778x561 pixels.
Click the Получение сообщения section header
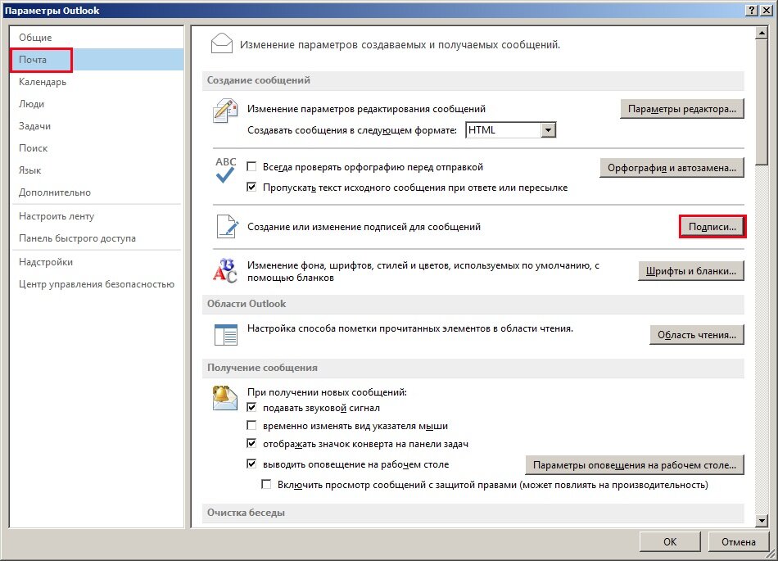(473, 368)
